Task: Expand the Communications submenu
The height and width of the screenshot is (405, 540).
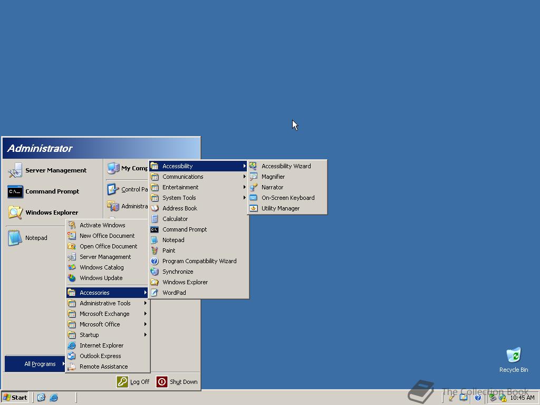Action: point(199,177)
